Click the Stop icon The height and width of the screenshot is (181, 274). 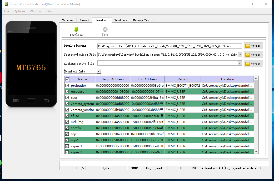coord(105,30)
